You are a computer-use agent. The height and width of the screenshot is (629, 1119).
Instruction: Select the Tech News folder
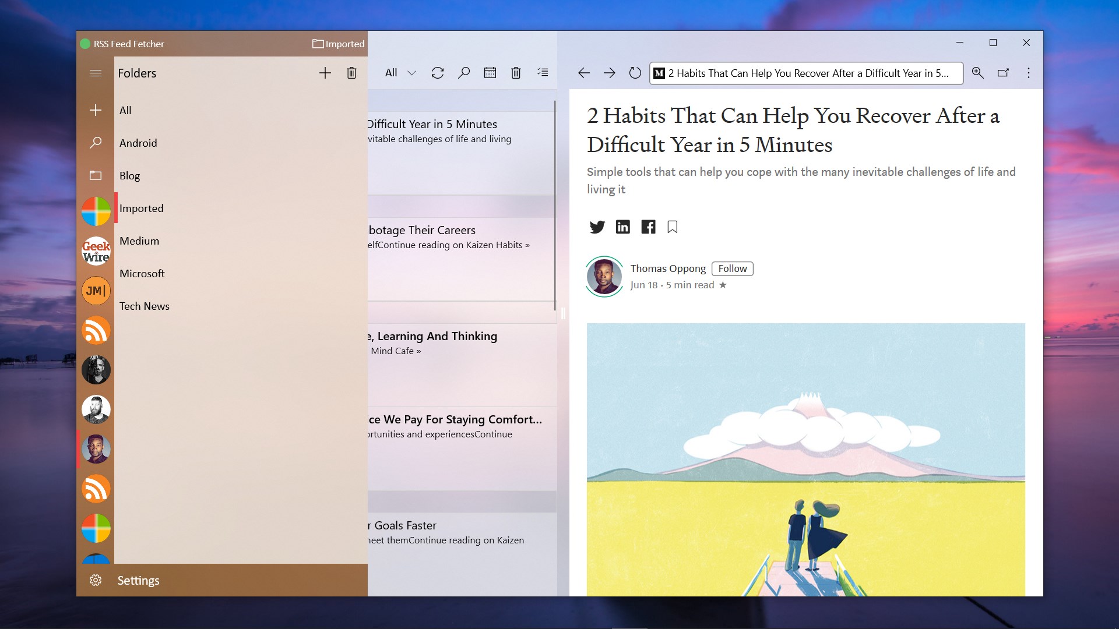coord(145,306)
